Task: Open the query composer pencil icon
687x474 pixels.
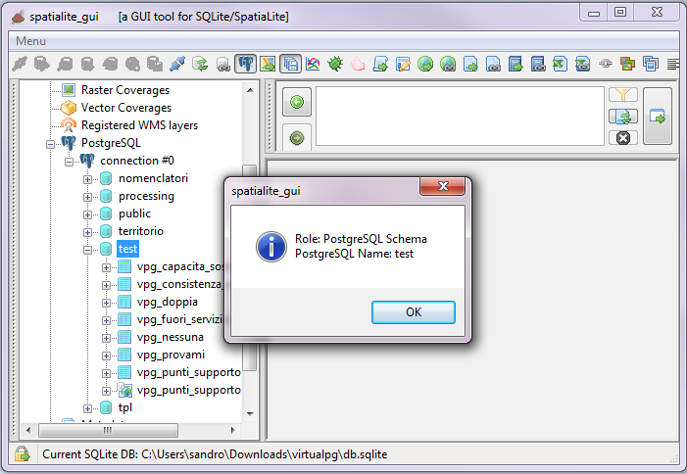Action: pyautogui.click(x=403, y=64)
